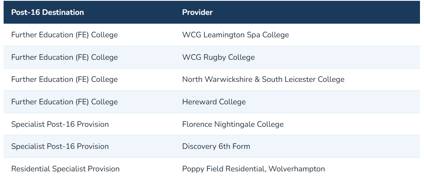This screenshot has width=424, height=187.
Task: Click FE College destination beside North Warwickshire
Action: pos(65,79)
